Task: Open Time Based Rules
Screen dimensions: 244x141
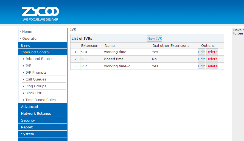Action: point(41,100)
